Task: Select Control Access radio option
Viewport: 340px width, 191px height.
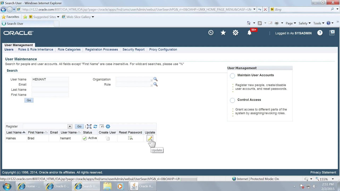Action: coord(232,100)
